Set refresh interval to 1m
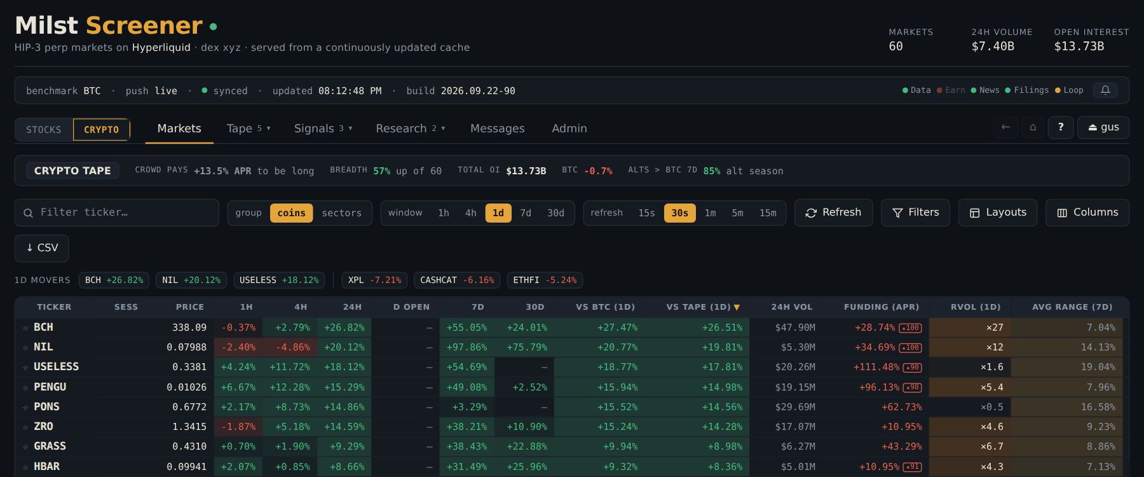 (x=710, y=213)
